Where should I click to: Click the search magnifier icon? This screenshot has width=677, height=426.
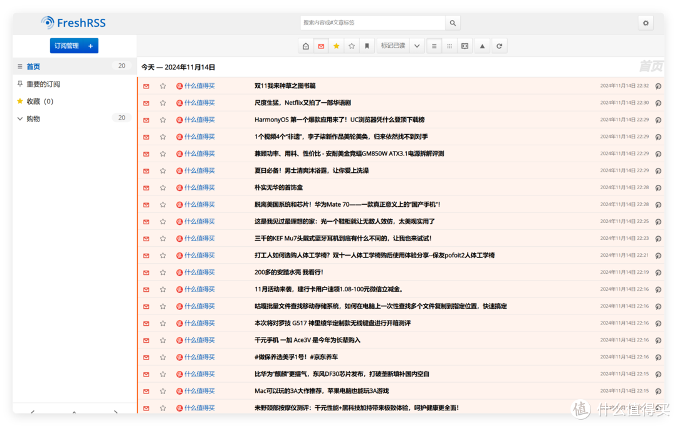[x=453, y=22]
